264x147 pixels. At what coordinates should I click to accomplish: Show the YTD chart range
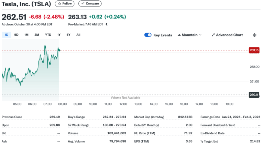tap(48, 35)
